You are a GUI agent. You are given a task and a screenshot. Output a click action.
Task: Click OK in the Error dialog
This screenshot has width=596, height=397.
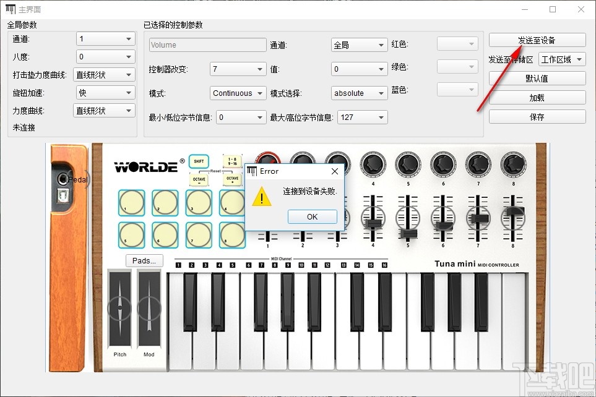point(312,216)
